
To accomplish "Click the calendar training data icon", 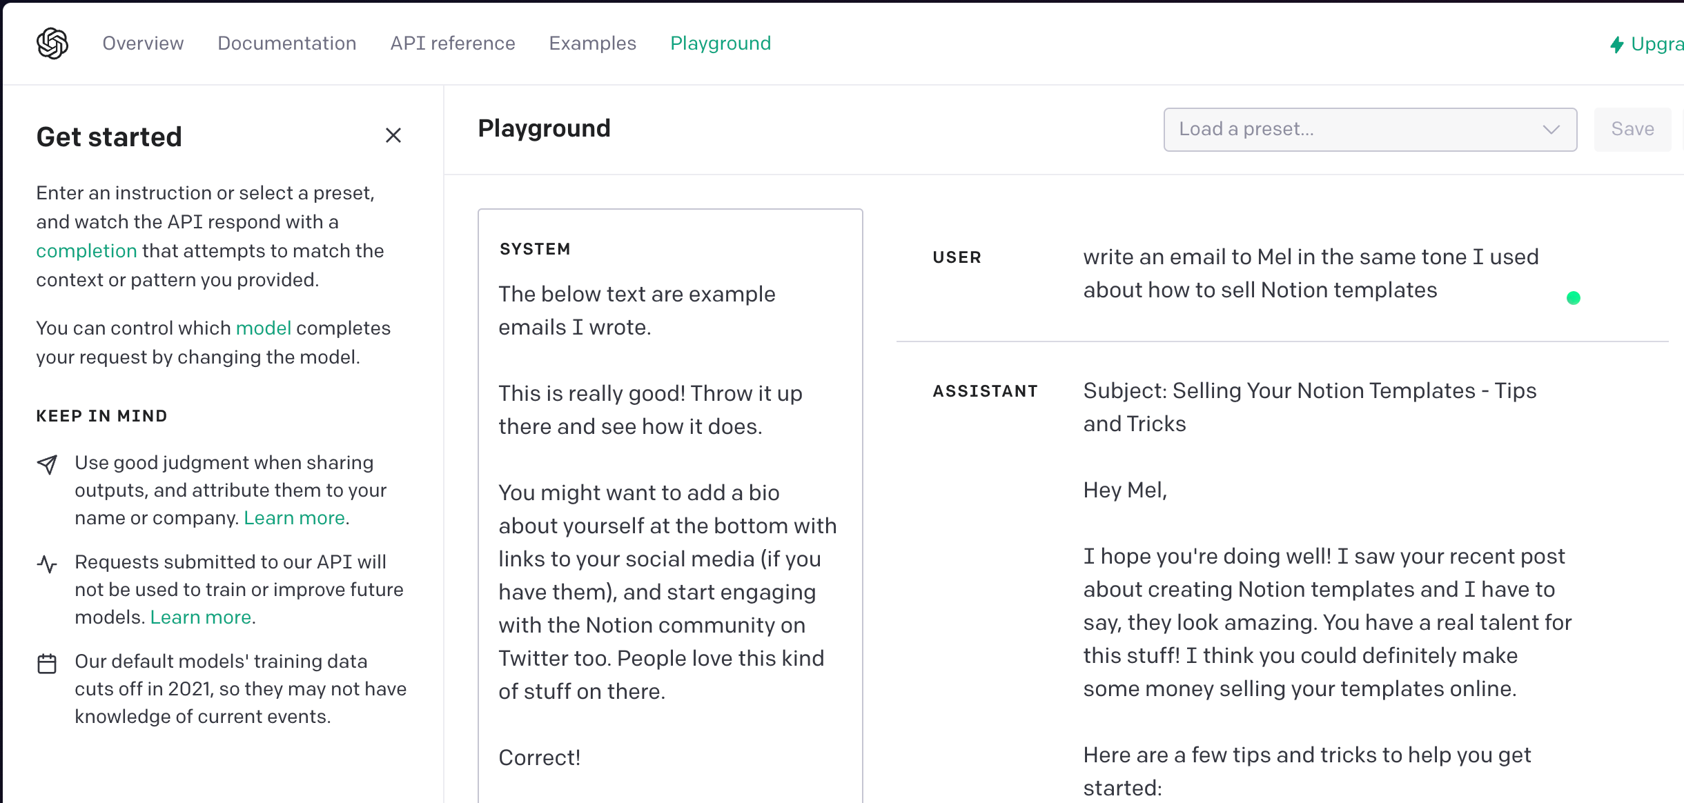I will 47,664.
